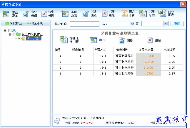Open the 标准地报表 Excel icon
Image resolution: width=190 pixels, height=128 pixels.
[x=64, y=40]
